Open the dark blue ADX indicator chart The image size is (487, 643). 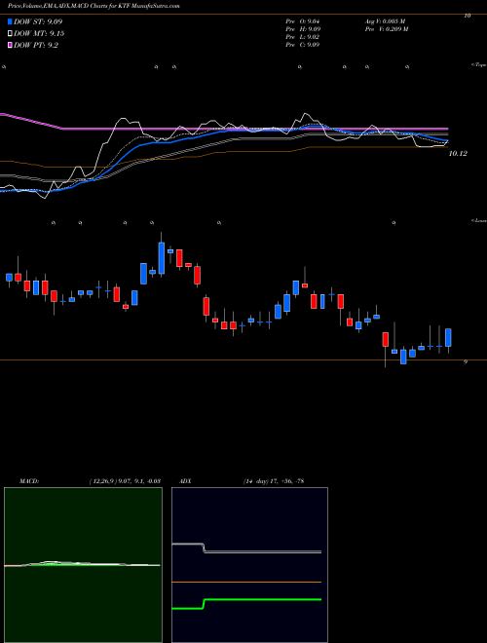tap(249, 565)
